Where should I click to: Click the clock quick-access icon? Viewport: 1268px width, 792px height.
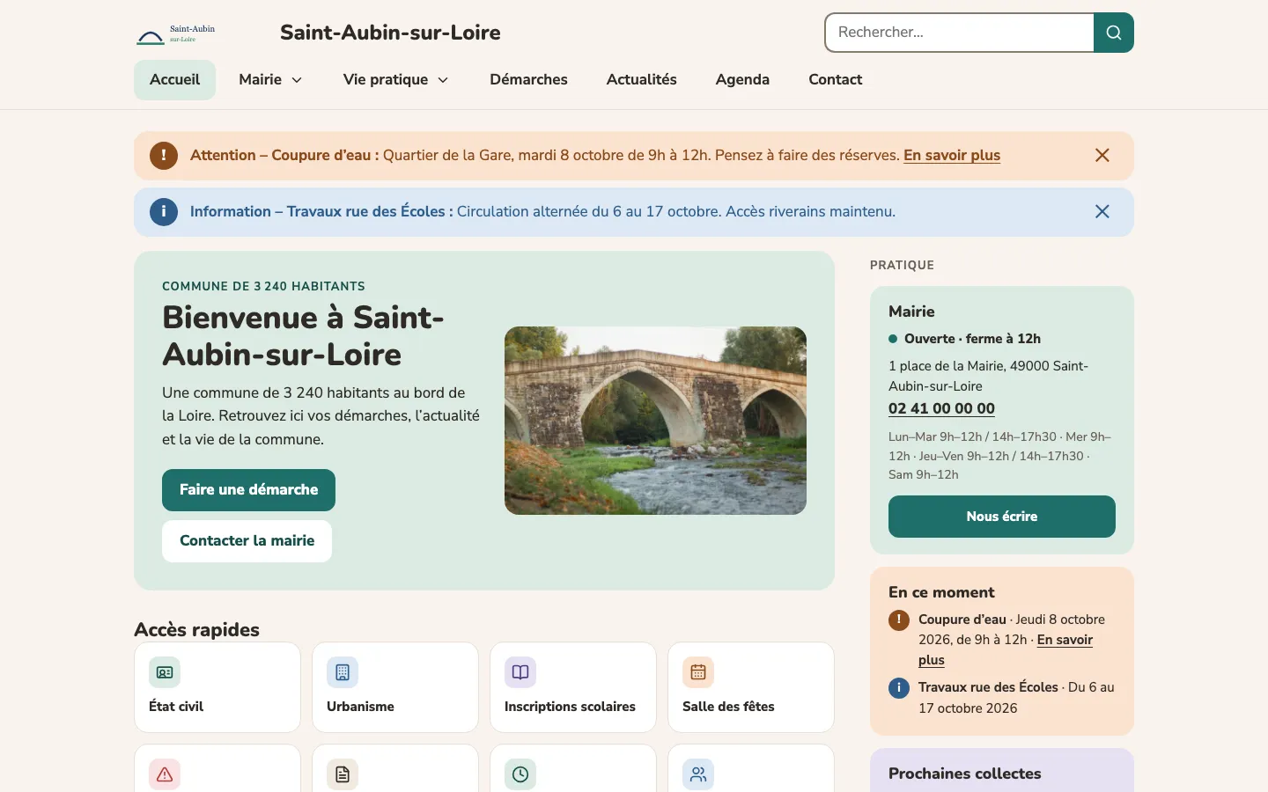click(x=520, y=774)
